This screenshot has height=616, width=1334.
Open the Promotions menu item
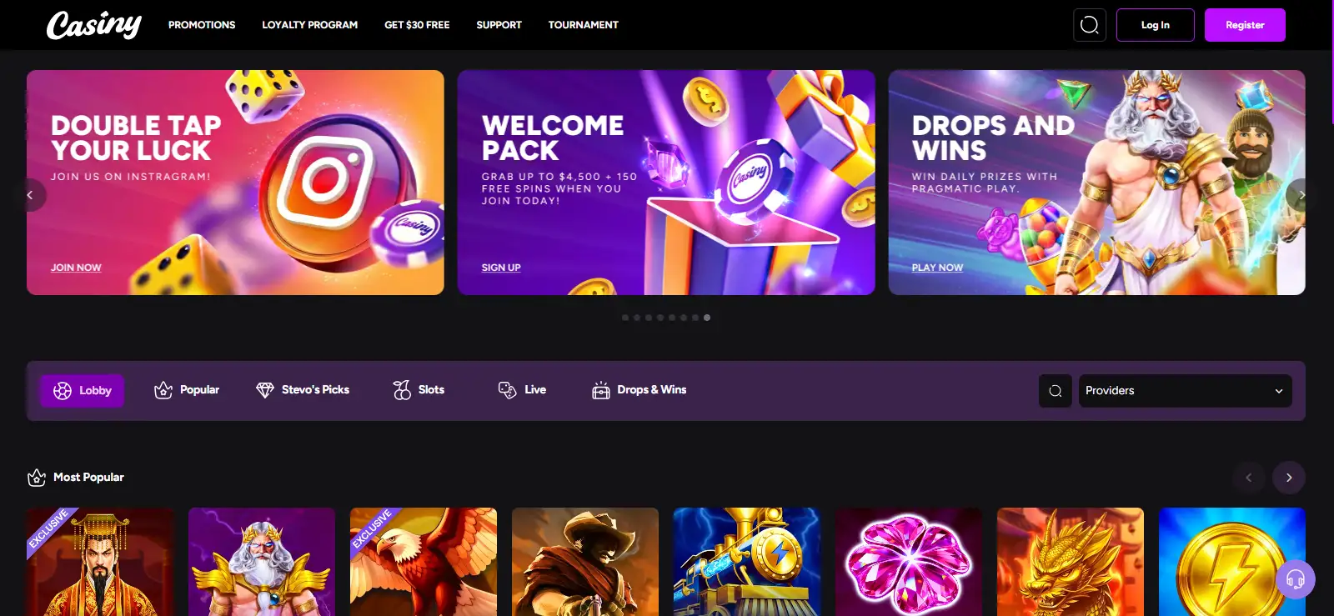click(202, 25)
